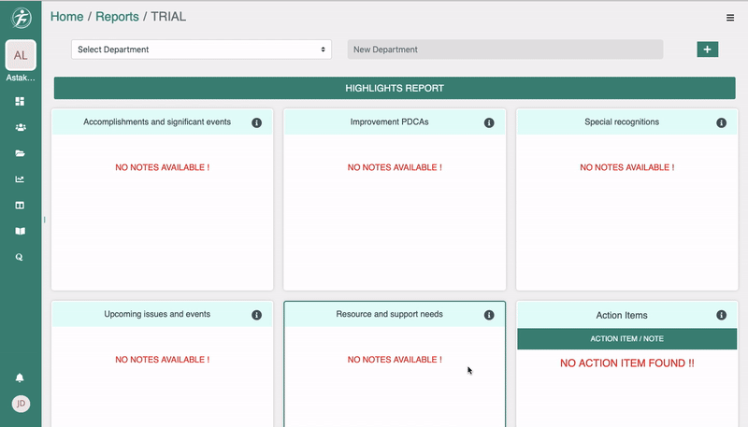Open the users group icon in sidebar
Image resolution: width=748 pixels, height=427 pixels.
(x=20, y=127)
